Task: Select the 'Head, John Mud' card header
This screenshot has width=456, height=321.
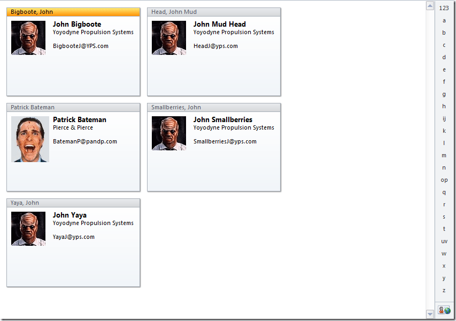Action: pyautogui.click(x=214, y=12)
